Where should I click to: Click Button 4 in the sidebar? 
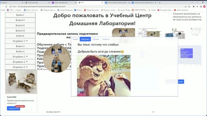click(x=20, y=52)
